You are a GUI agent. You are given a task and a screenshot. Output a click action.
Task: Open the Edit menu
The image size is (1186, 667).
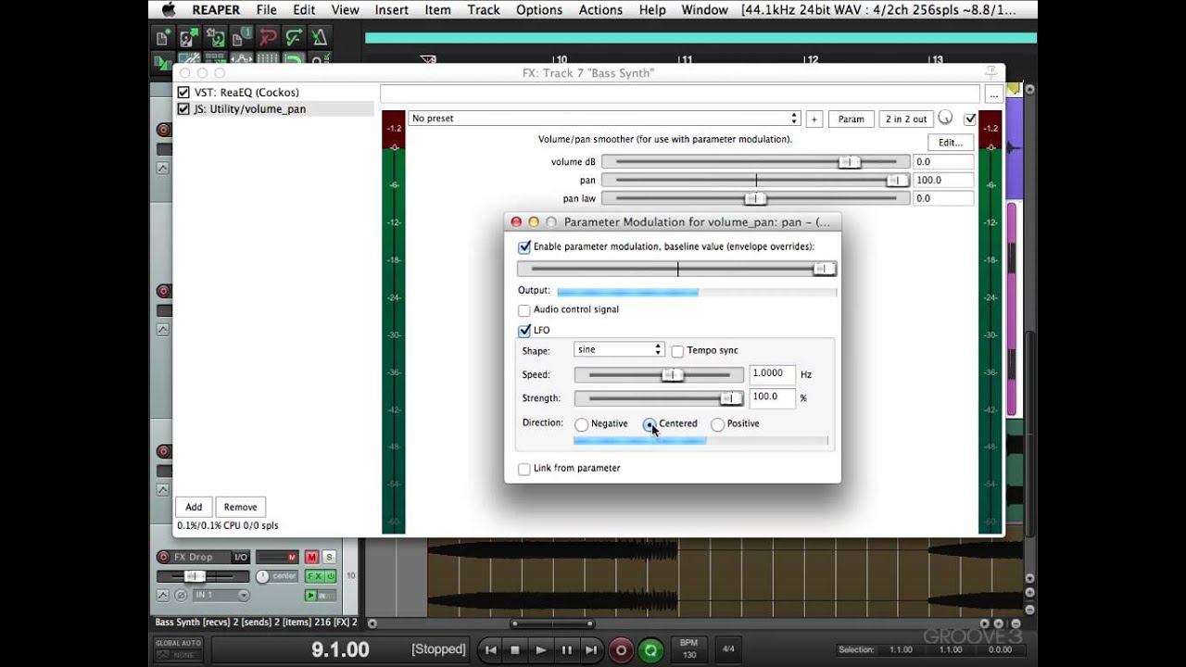point(304,10)
